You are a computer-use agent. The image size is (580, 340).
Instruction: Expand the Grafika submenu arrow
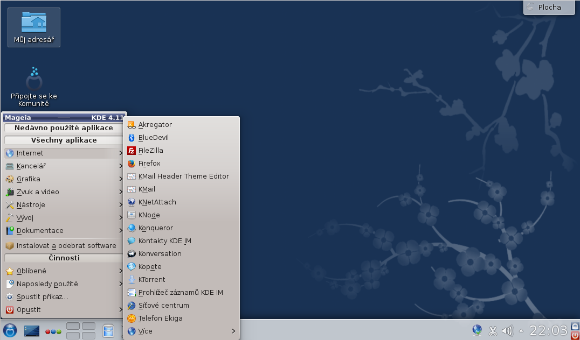point(121,179)
